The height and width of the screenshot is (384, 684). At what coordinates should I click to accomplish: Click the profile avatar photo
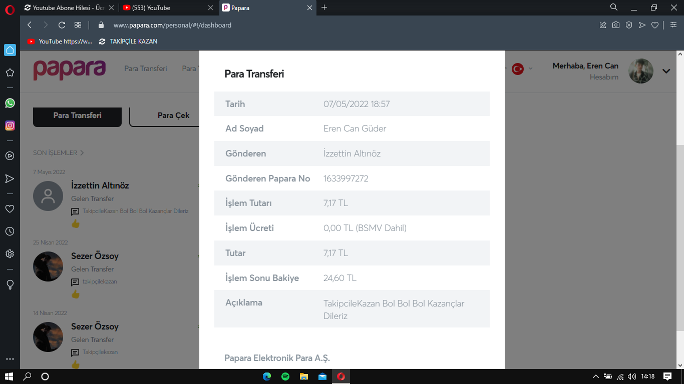point(641,71)
